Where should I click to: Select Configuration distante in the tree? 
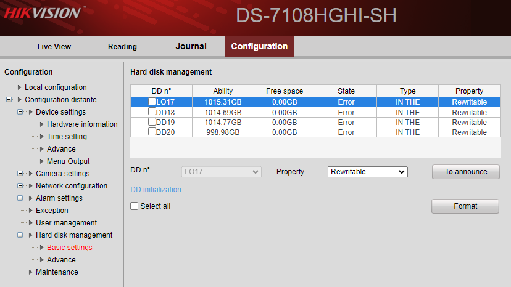tap(60, 100)
